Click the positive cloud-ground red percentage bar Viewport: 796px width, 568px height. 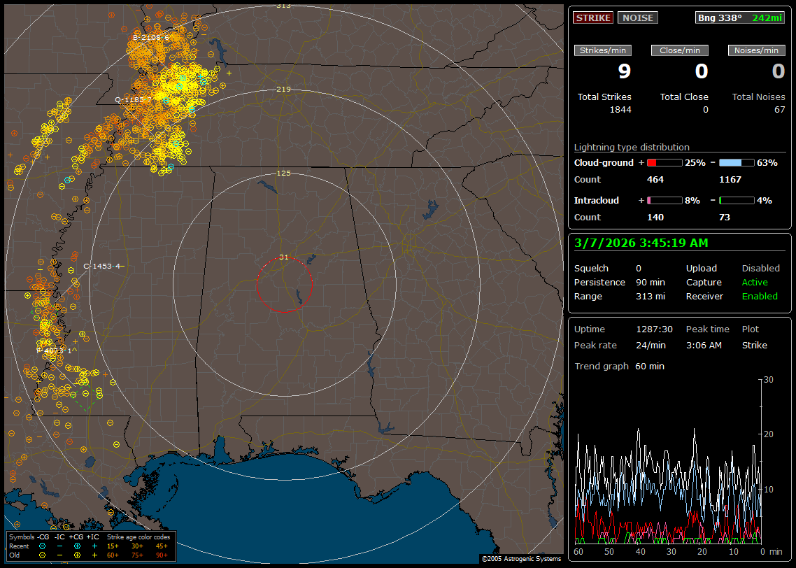[664, 162]
